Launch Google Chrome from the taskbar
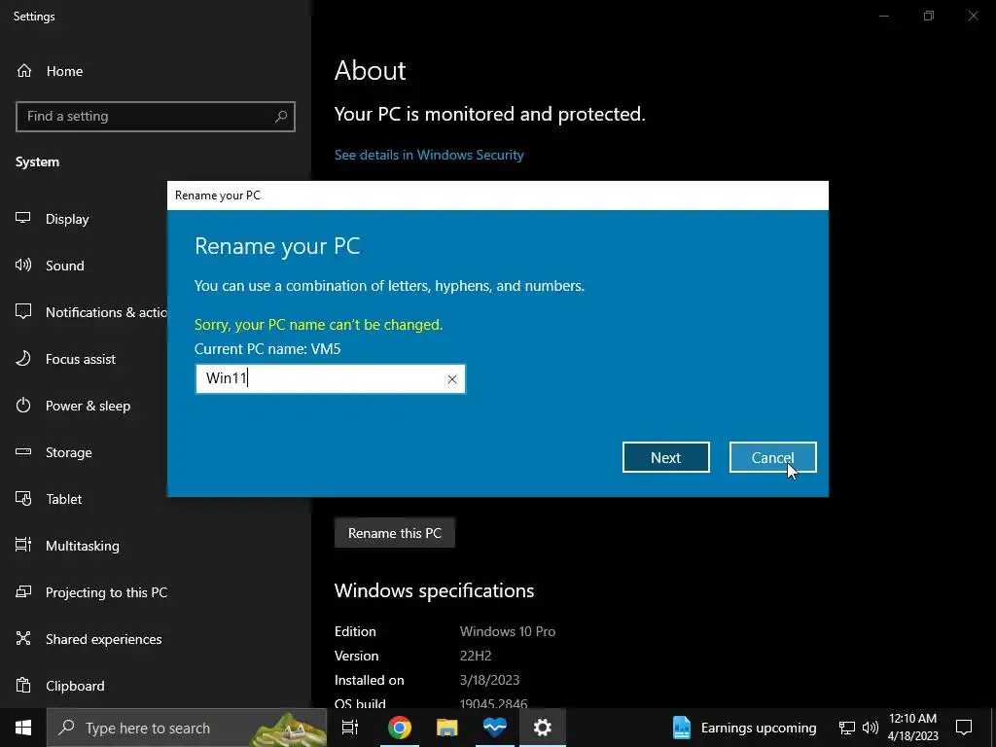The height and width of the screenshot is (747, 996). click(400, 728)
